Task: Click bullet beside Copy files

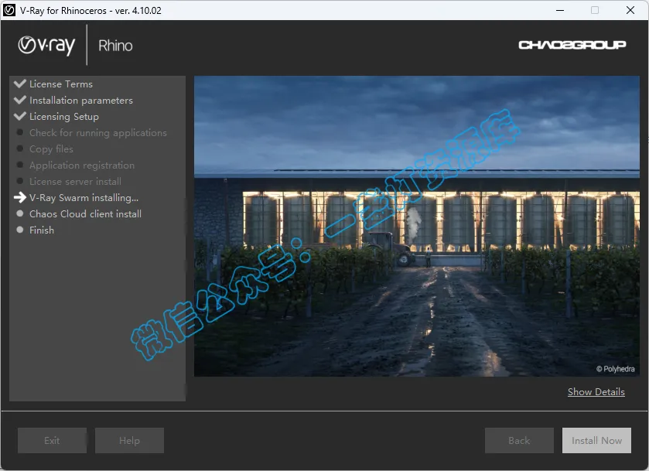Action: 20,148
